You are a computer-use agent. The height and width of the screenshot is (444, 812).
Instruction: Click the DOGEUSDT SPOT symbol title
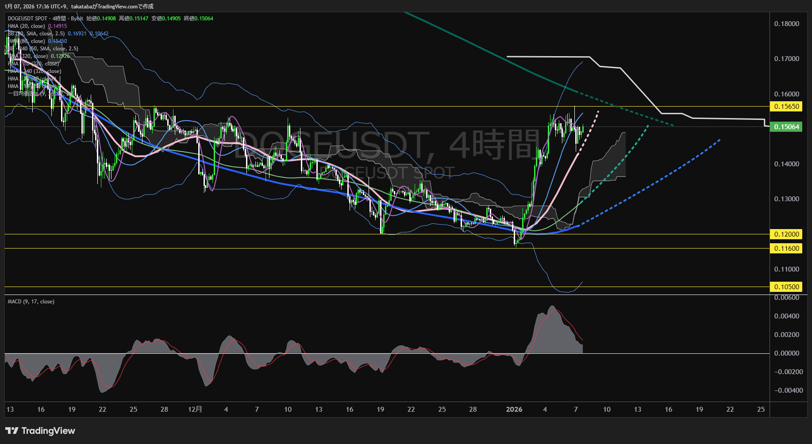[x=27, y=19]
